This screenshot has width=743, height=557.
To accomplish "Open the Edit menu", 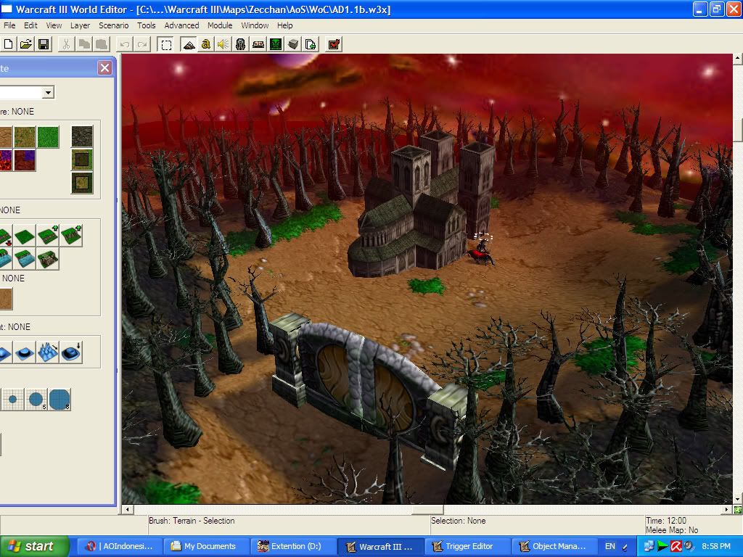I will (x=30, y=25).
